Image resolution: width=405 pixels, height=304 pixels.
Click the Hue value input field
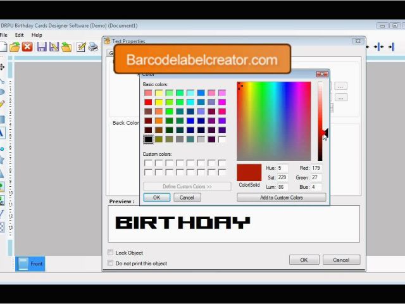point(282,168)
